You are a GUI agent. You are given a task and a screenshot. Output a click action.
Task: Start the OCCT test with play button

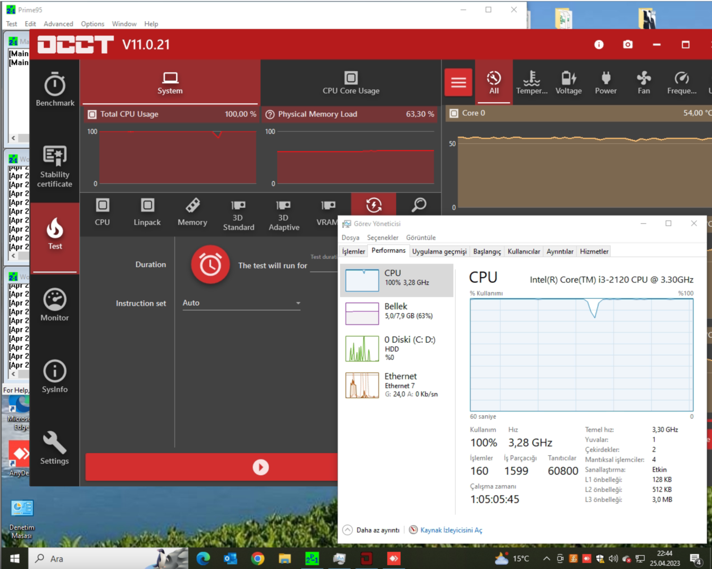(261, 467)
